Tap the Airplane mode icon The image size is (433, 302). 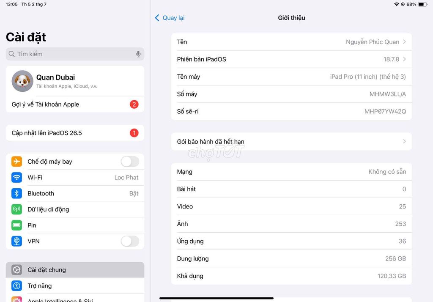[x=16, y=161]
